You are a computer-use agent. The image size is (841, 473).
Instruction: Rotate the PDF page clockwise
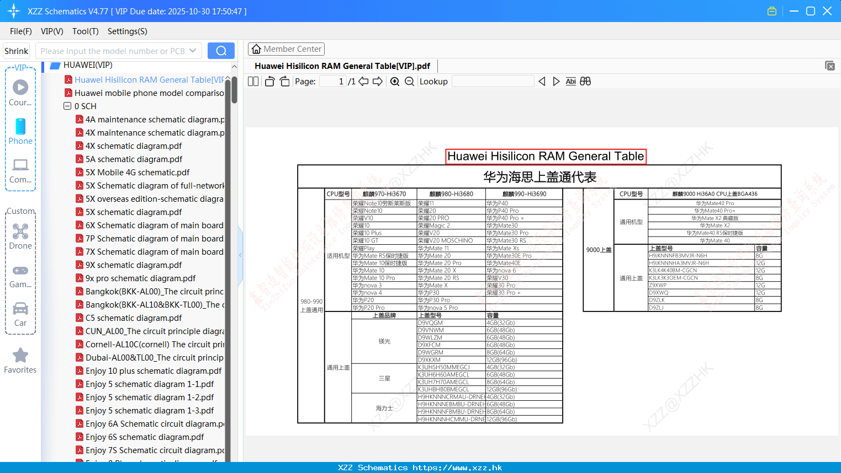[x=284, y=81]
